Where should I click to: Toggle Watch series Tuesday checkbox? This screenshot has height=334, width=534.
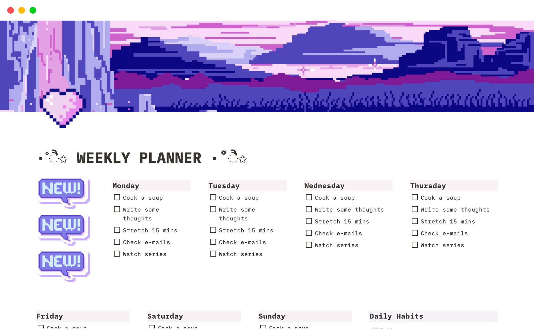pos(213,254)
